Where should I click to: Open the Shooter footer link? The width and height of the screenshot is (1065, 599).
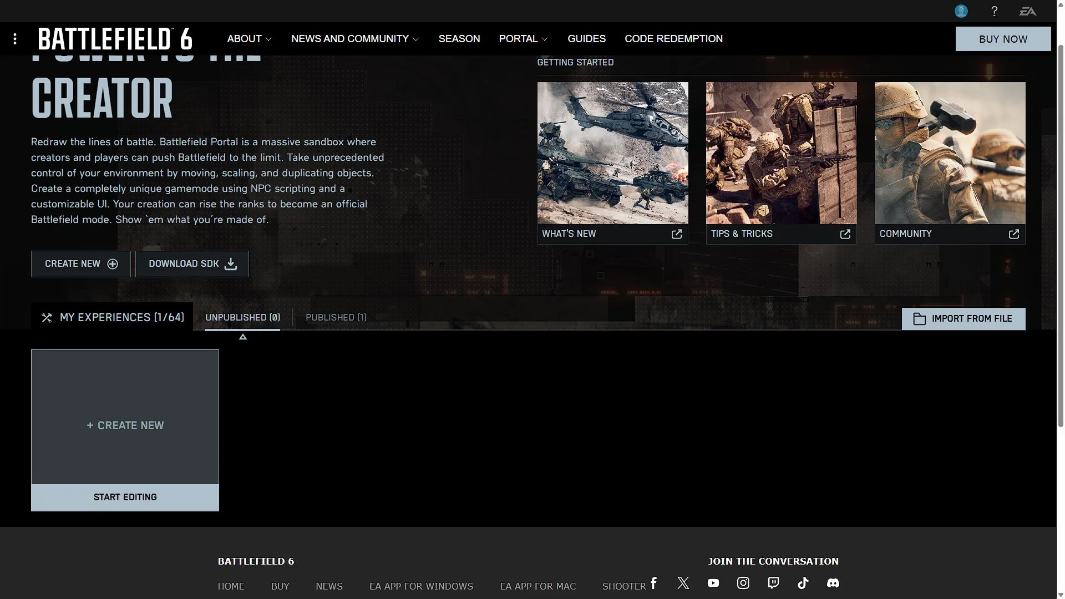tap(624, 586)
